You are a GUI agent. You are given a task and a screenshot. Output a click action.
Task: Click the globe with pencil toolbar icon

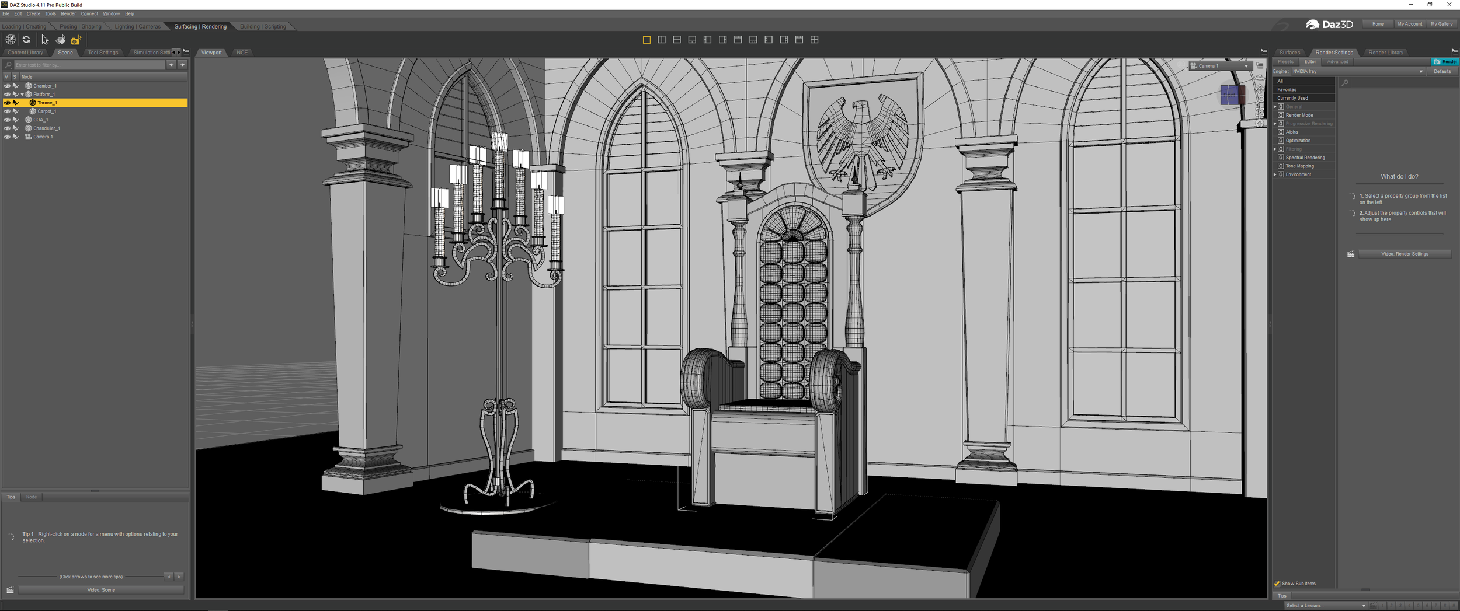click(11, 40)
